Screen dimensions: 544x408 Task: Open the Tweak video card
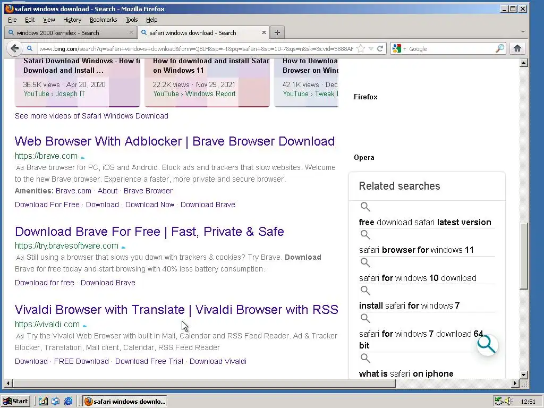point(307,82)
